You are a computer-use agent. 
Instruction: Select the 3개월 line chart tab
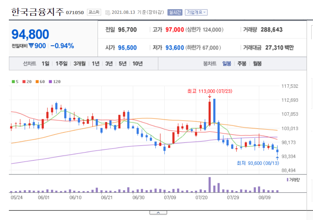(x=79, y=64)
